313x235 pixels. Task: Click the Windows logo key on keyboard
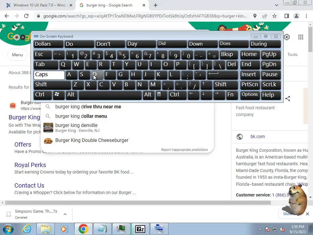[58, 95]
